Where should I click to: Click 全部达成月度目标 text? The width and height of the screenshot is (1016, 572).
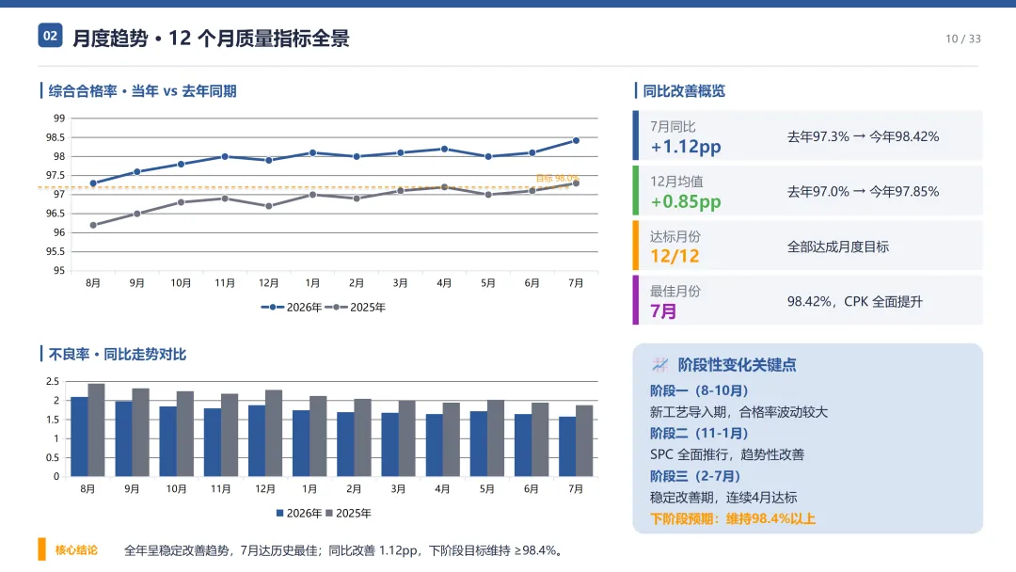point(838,246)
